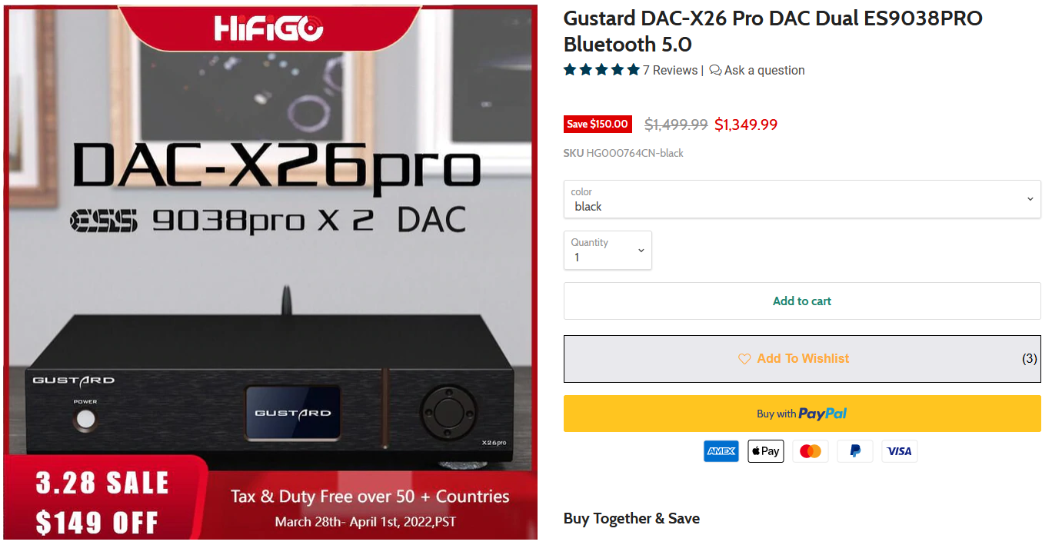Image resolution: width=1062 pixels, height=545 pixels.
Task: Click Add To Wishlist button
Action: 802,359
